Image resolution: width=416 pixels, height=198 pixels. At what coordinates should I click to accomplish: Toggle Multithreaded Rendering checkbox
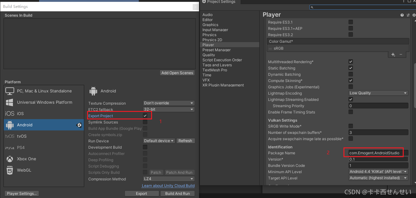351,62
